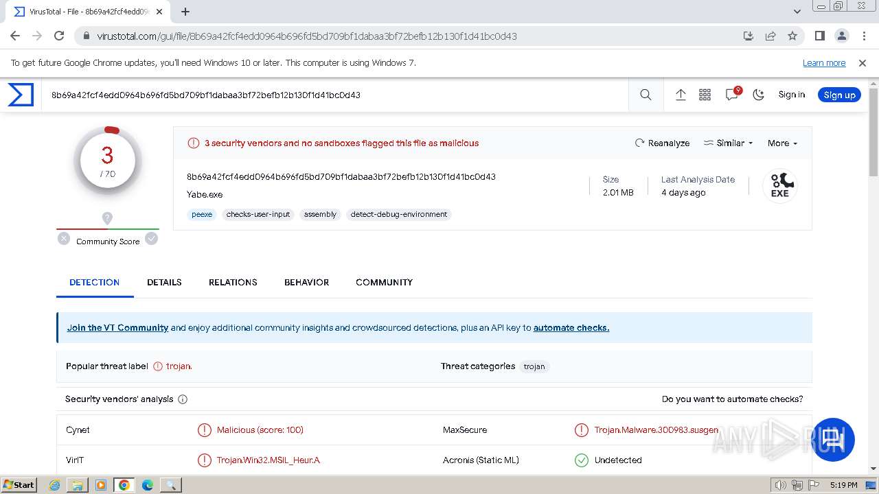
Task: Click Do you want to automate checks
Action: (732, 399)
